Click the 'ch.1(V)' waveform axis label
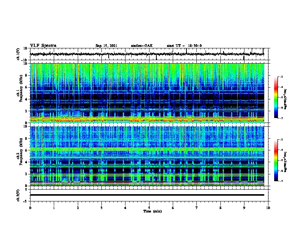The image size is (302, 233). [18, 54]
